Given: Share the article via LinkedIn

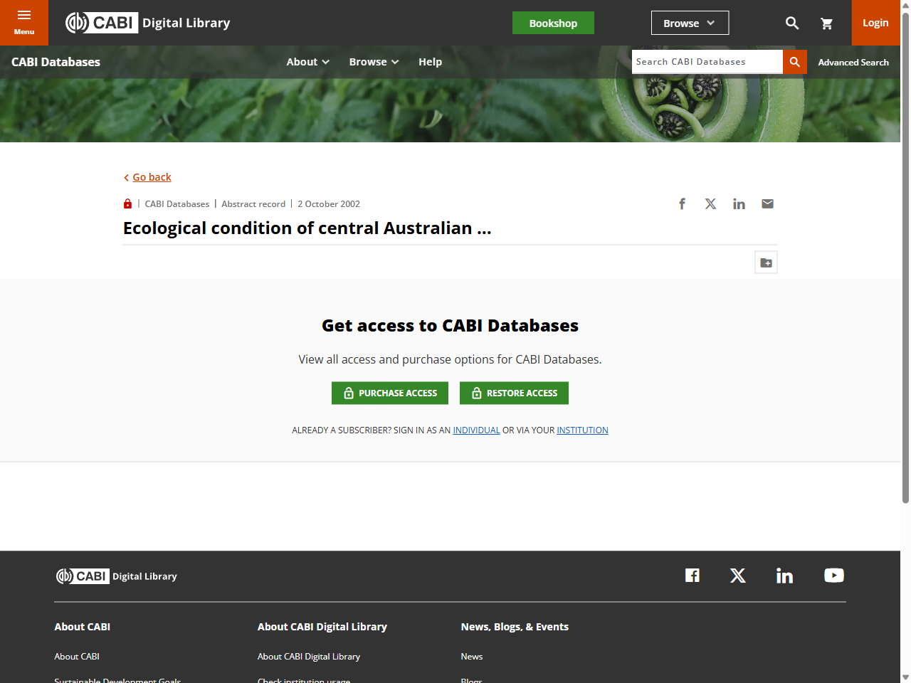Looking at the screenshot, I should (739, 203).
